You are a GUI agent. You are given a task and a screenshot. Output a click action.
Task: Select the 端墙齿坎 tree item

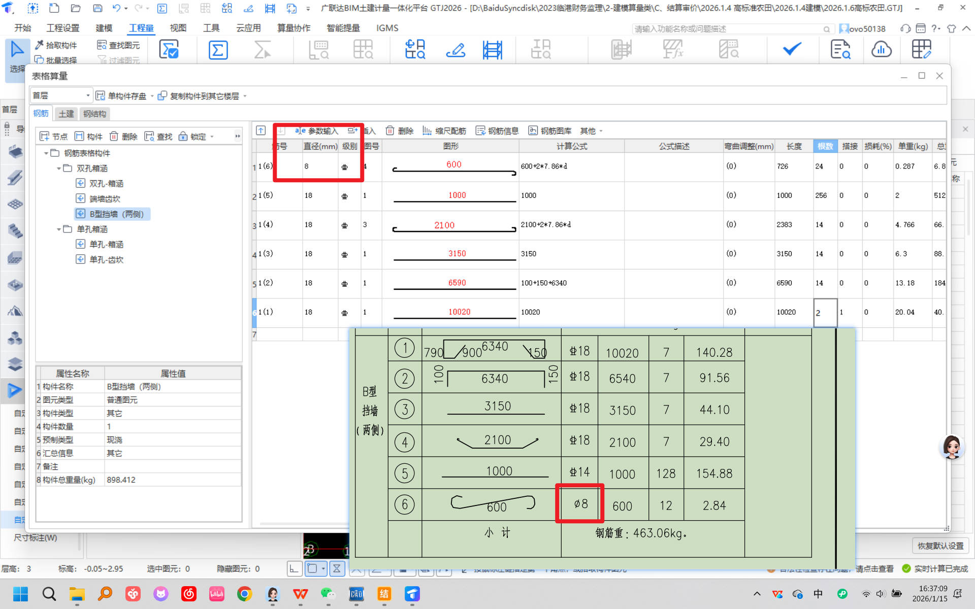click(x=105, y=199)
